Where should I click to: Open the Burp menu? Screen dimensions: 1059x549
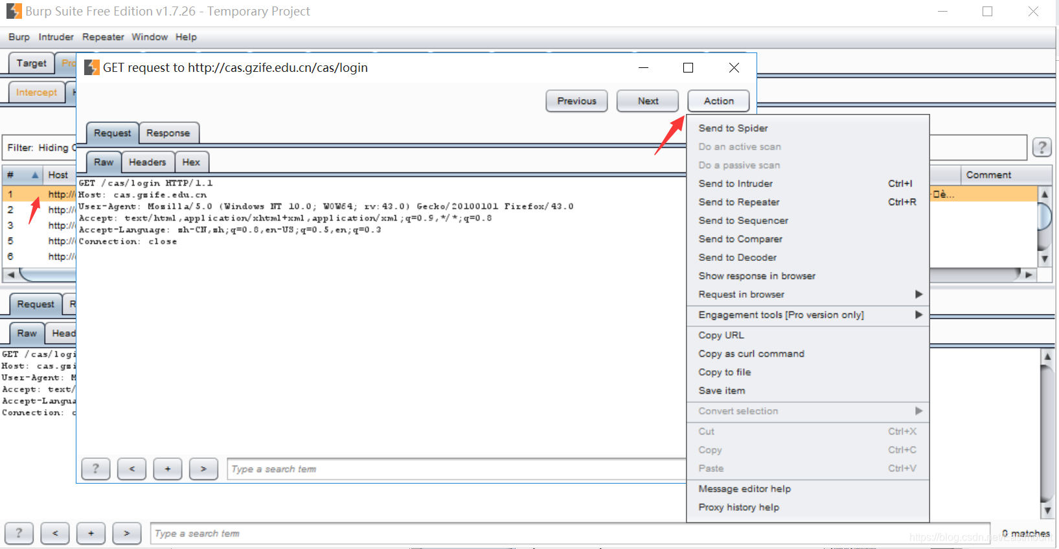(19, 37)
